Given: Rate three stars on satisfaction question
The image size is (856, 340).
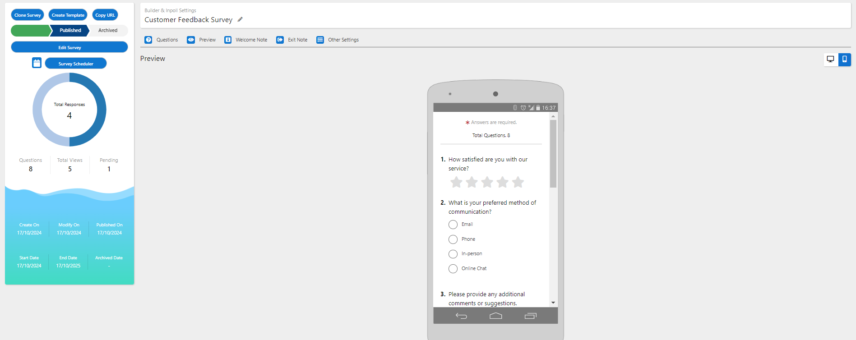Looking at the screenshot, I should point(487,182).
